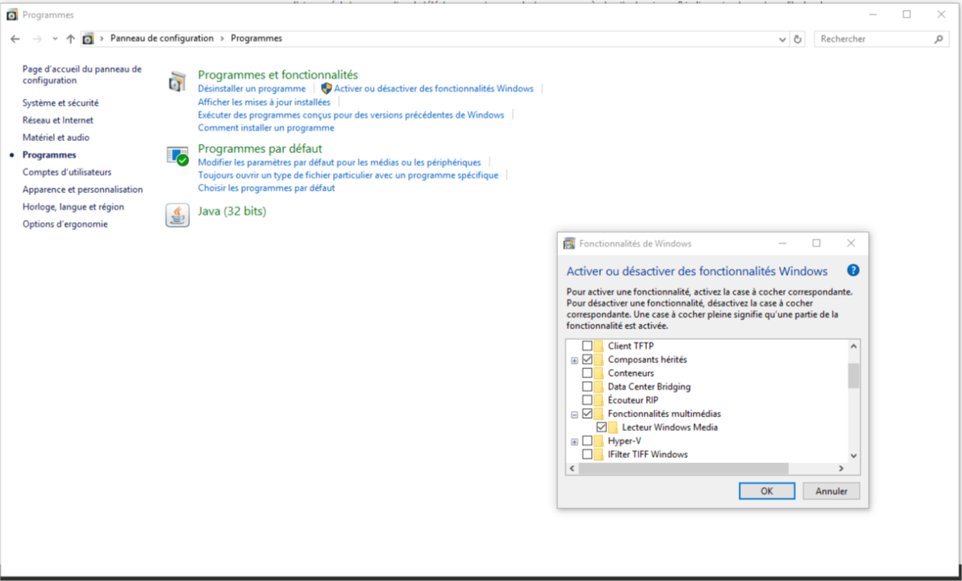Enable the Hyper-V checkbox
This screenshot has width=962, height=581.
[x=587, y=441]
